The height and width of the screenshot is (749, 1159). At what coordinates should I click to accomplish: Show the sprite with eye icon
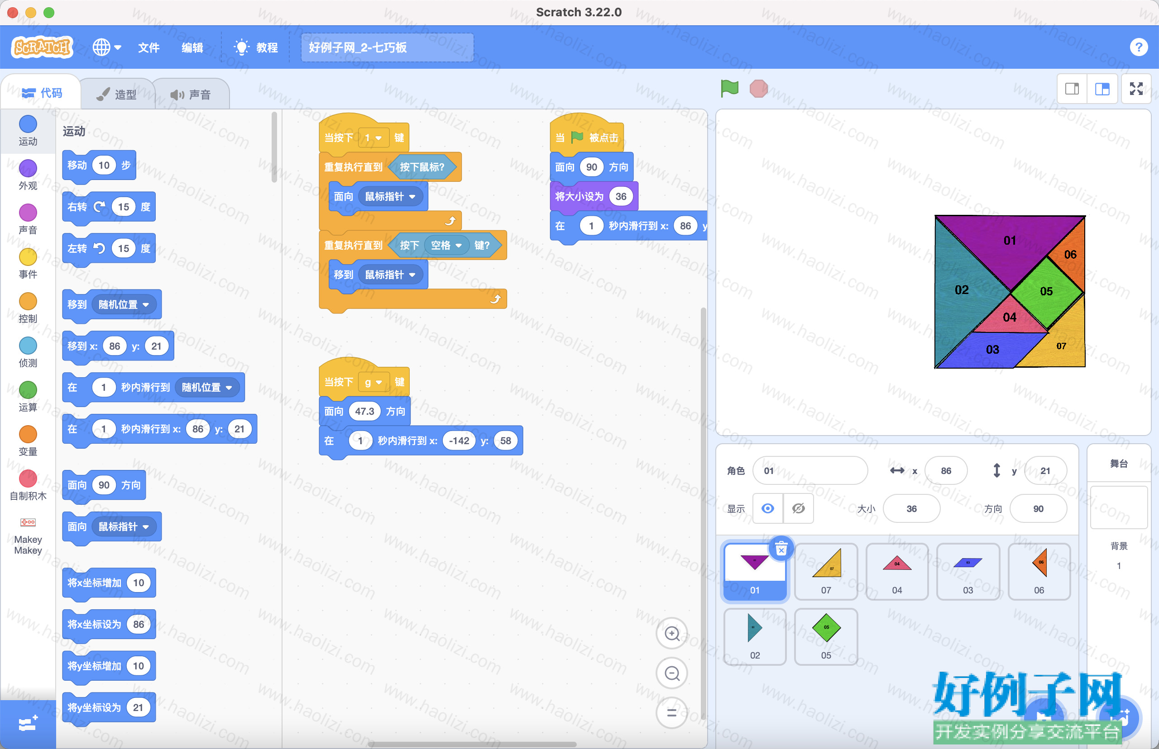pyautogui.click(x=768, y=509)
